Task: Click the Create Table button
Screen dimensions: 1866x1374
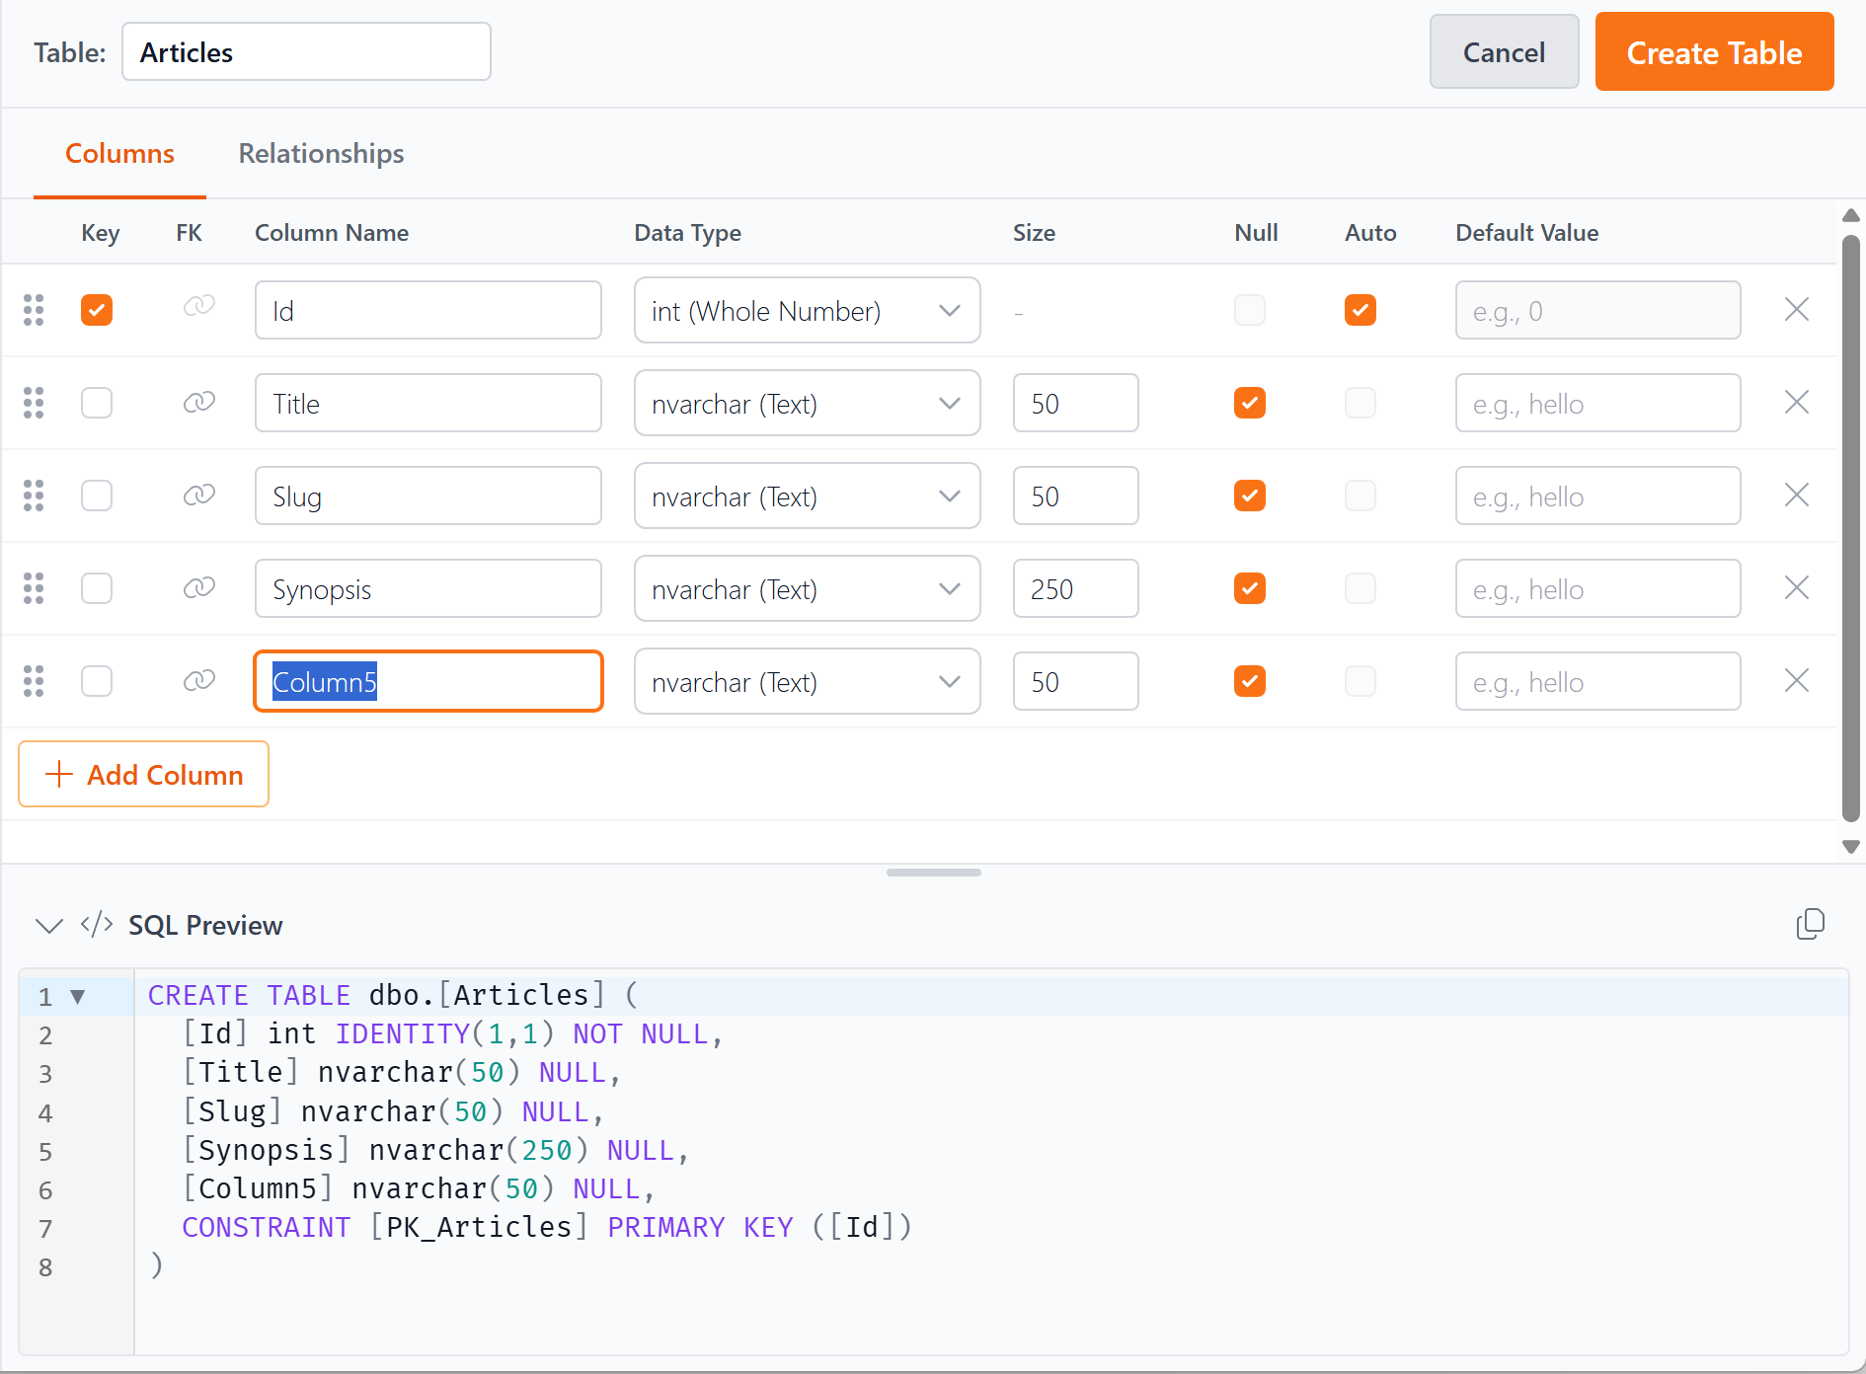Action: click(1715, 52)
